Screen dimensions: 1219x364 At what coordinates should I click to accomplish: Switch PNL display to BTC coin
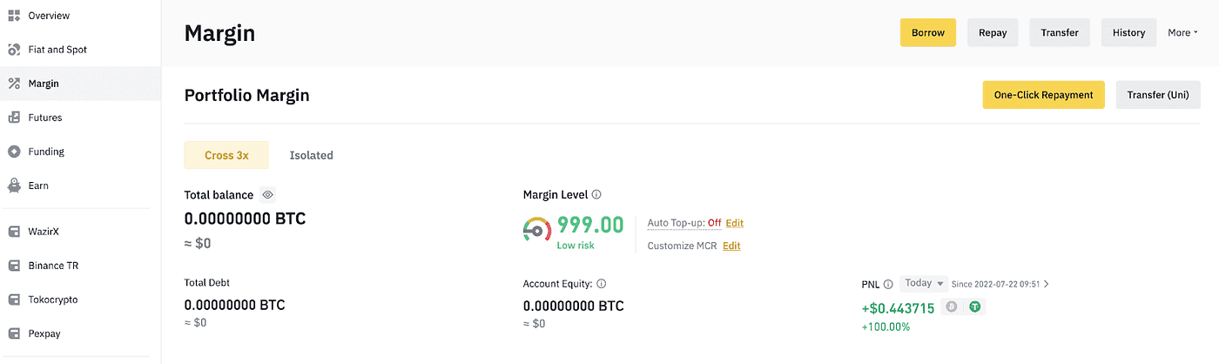952,307
